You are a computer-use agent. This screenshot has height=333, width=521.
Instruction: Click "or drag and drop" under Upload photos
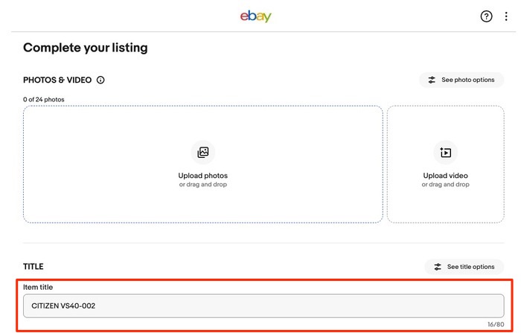click(x=202, y=185)
